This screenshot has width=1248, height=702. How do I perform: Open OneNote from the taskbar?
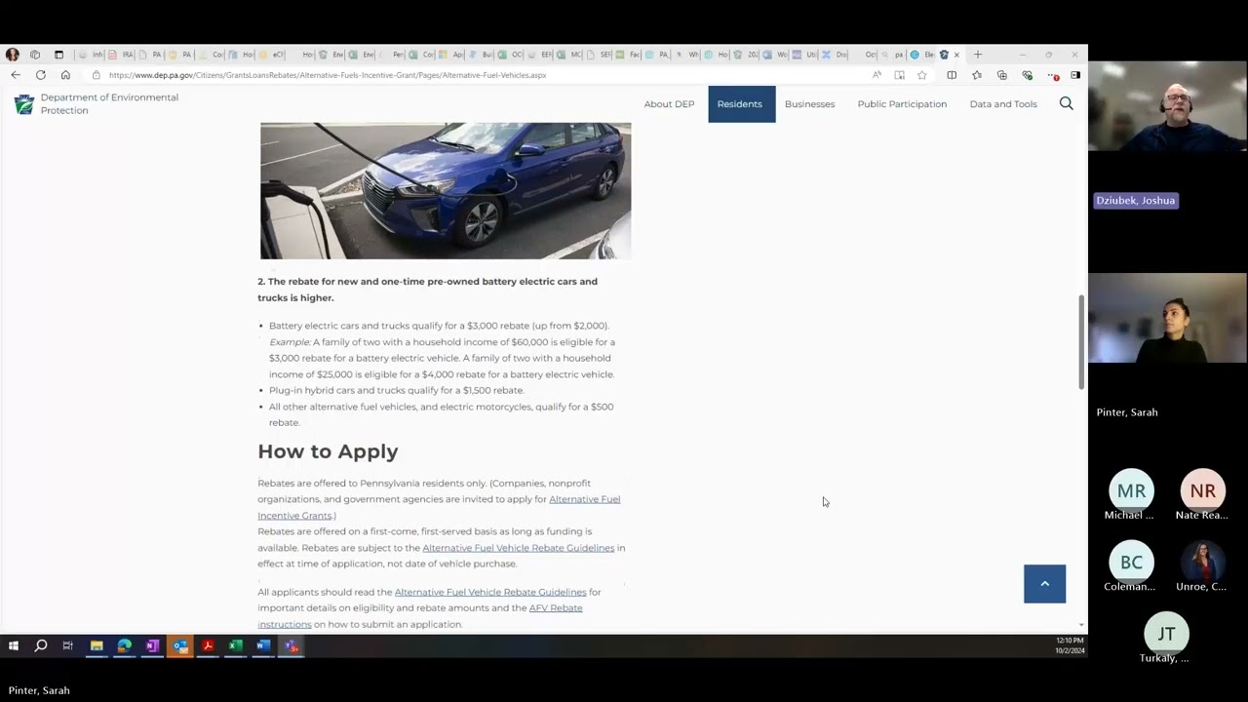click(x=152, y=645)
